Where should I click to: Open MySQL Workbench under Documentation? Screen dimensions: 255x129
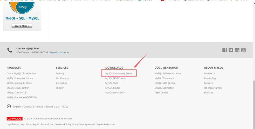coord(164,78)
